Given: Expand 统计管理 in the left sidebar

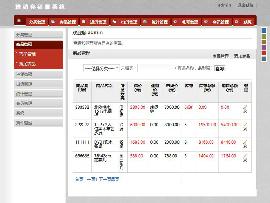Looking at the screenshot, I should click(x=38, y=94).
